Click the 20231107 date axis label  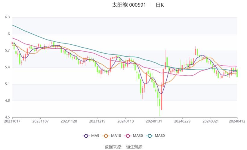pos(41,121)
